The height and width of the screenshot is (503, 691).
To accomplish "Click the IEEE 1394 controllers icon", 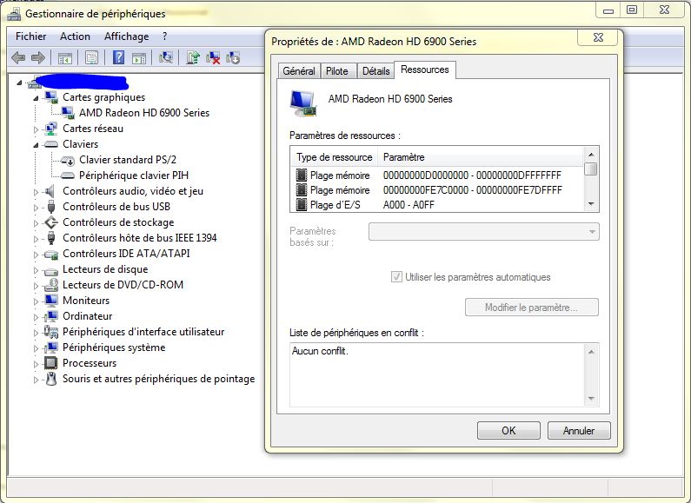I will 51,238.
